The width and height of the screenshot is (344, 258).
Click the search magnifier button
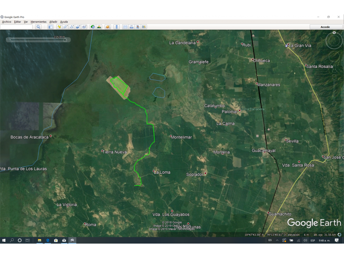[x=38, y=27]
